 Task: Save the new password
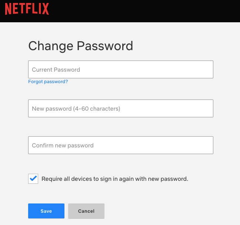tap(46, 211)
